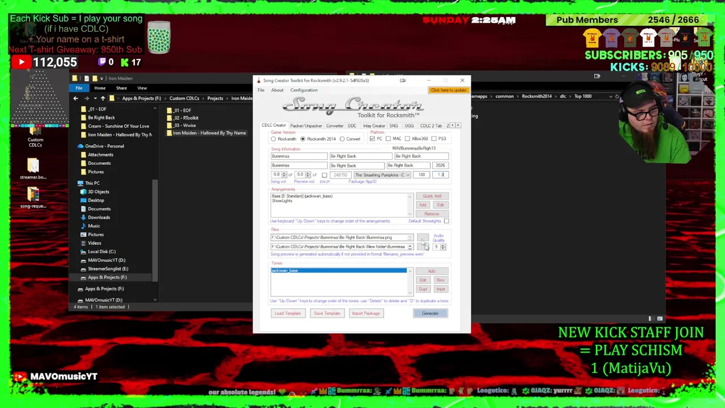Adjust the Song vol. spinner arrows

pyautogui.click(x=284, y=175)
